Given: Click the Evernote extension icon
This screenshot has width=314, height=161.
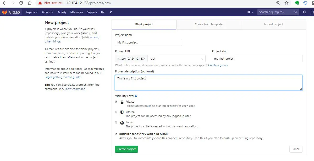Looking at the screenshot, I should (297, 3).
